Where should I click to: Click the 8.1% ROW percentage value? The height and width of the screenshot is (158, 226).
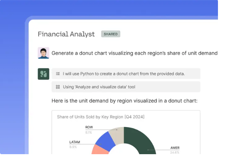88,132
